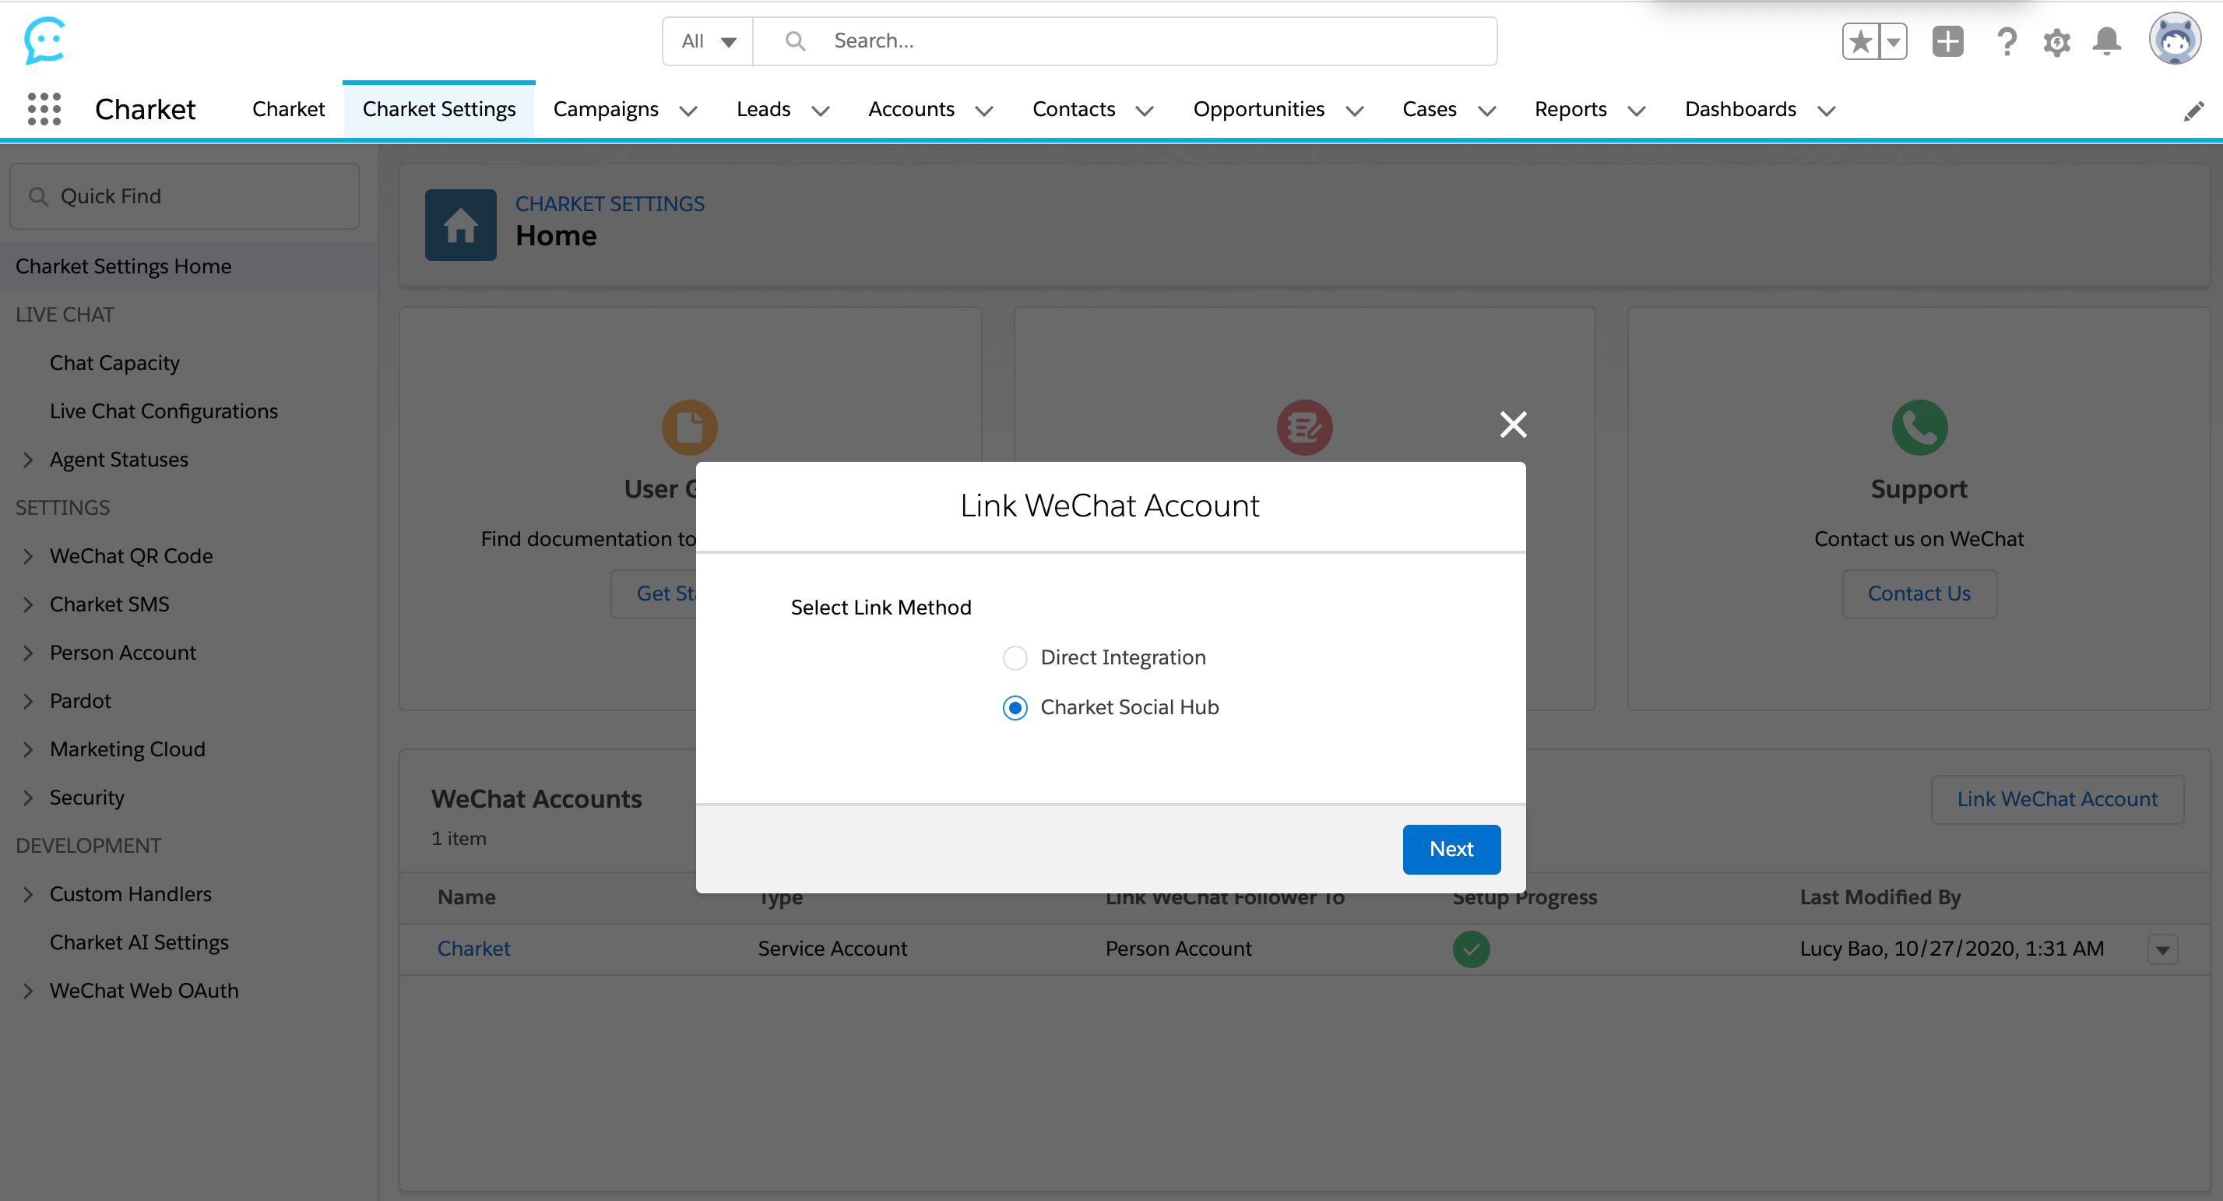
Task: Click the Next button in dialog
Action: (1451, 849)
